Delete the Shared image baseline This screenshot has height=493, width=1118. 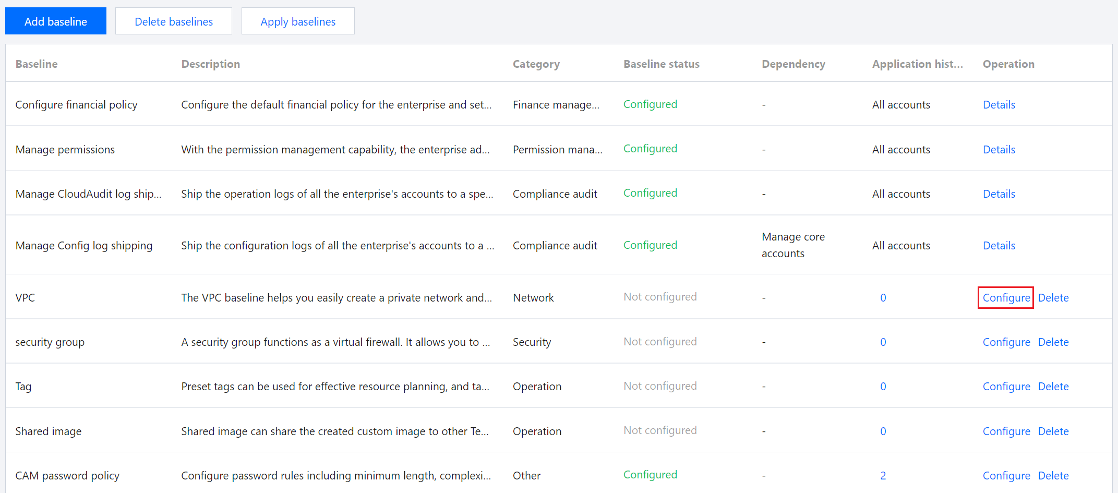pos(1053,431)
